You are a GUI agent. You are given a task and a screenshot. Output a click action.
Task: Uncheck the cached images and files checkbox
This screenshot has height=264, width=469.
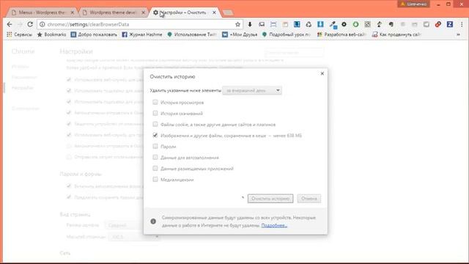[x=155, y=135]
